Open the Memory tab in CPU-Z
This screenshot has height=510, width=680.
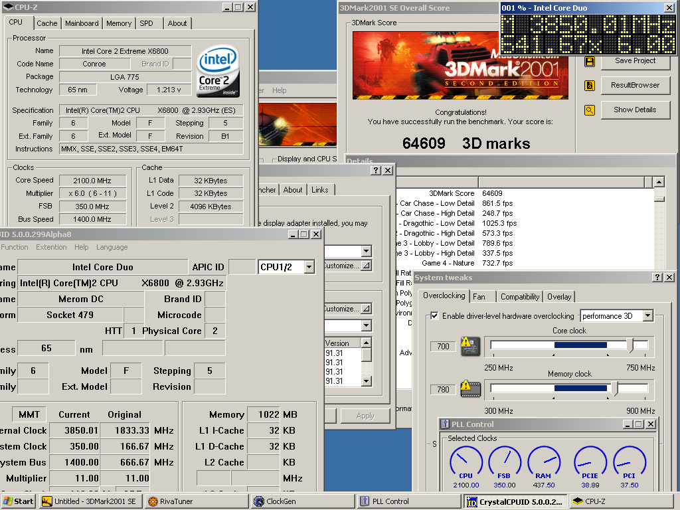(x=119, y=23)
